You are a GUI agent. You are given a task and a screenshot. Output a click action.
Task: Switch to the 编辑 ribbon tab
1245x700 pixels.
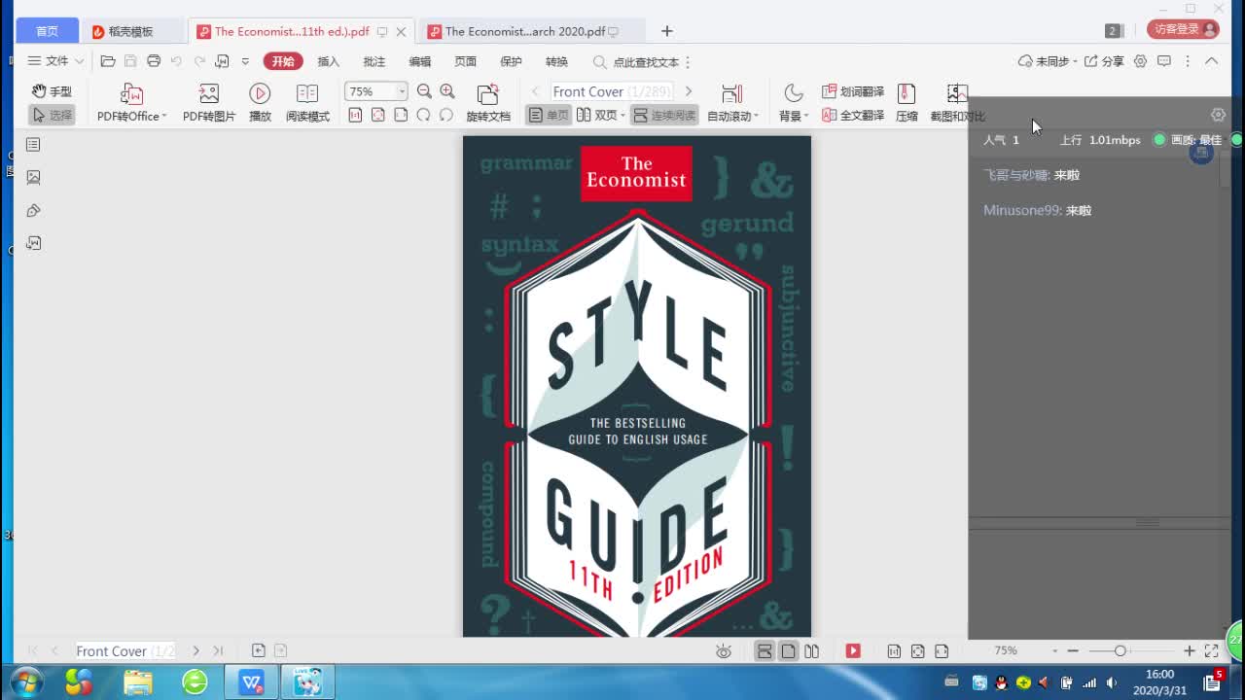pyautogui.click(x=419, y=61)
